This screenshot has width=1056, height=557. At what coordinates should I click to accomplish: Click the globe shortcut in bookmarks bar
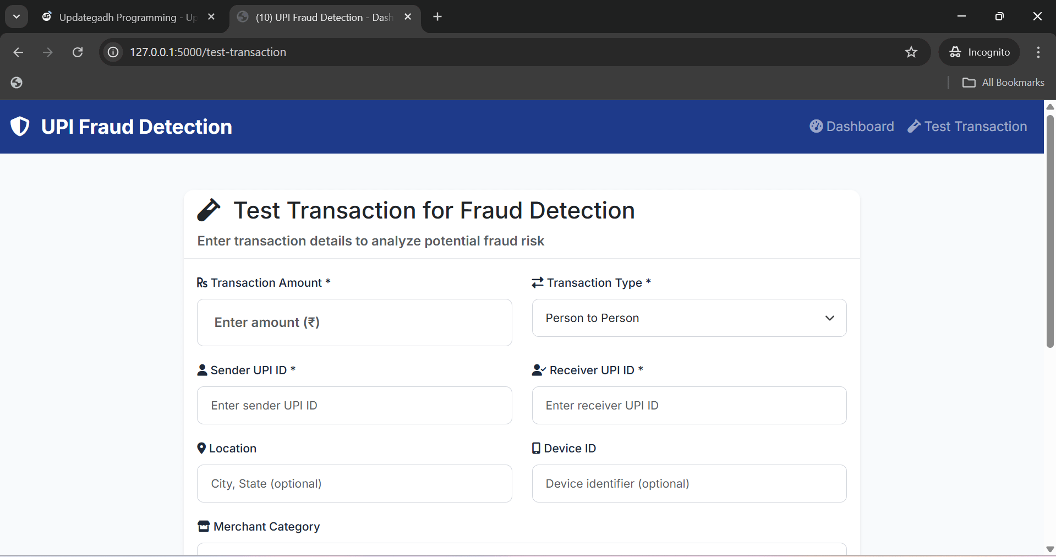[17, 83]
